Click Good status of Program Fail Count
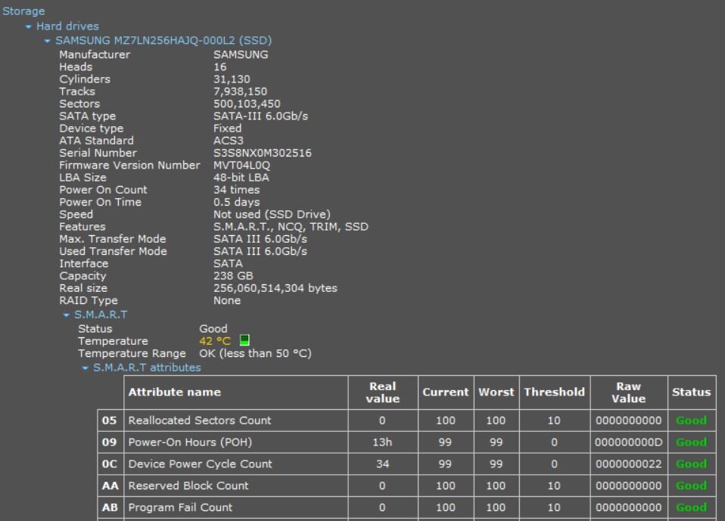 [x=692, y=507]
